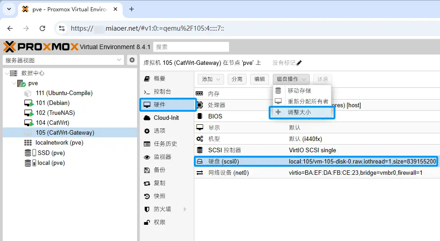The image size is (440, 241).
Task: Click the 分离 detach button
Action: coord(237,79)
